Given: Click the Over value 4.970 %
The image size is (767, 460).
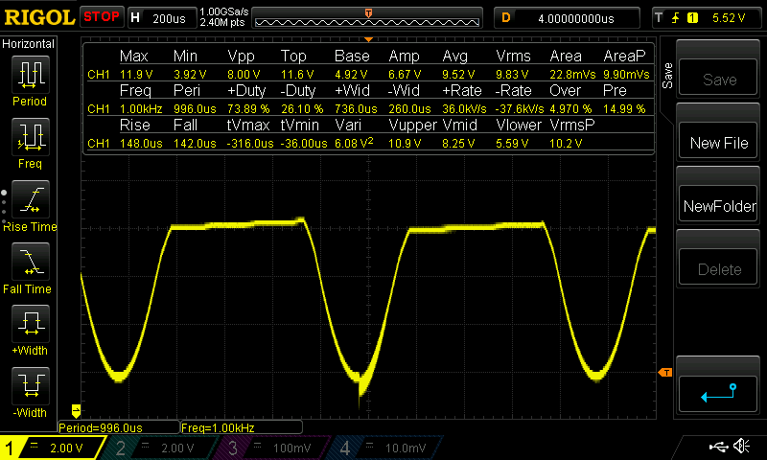Looking at the screenshot, I should click(570, 108).
